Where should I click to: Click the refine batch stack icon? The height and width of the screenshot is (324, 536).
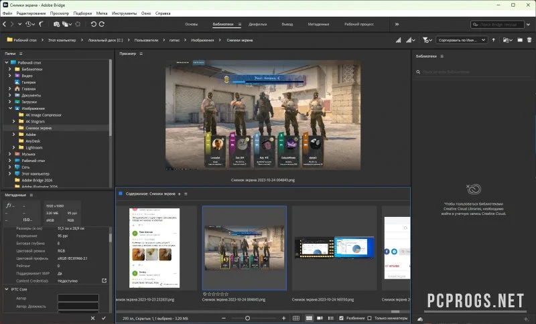(x=66, y=24)
